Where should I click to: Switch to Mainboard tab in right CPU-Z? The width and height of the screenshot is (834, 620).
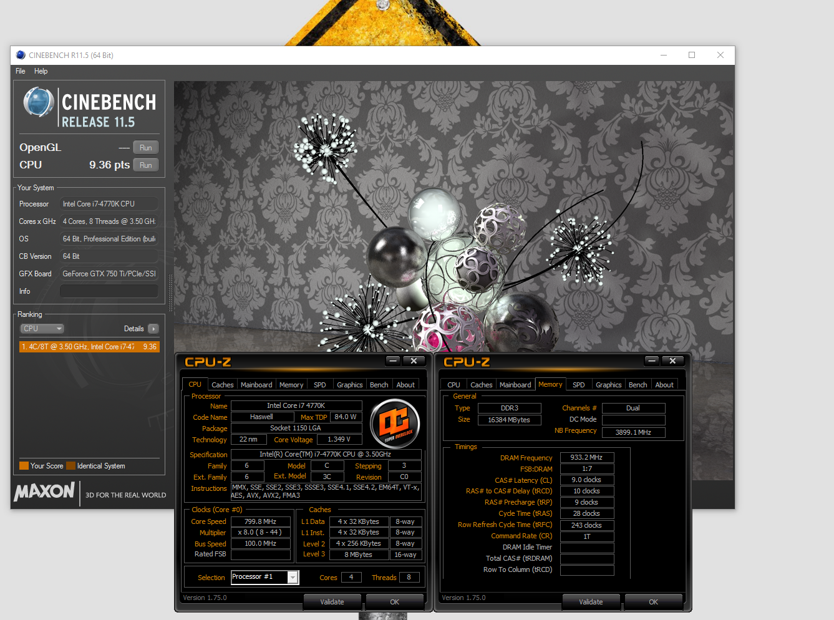pyautogui.click(x=515, y=385)
